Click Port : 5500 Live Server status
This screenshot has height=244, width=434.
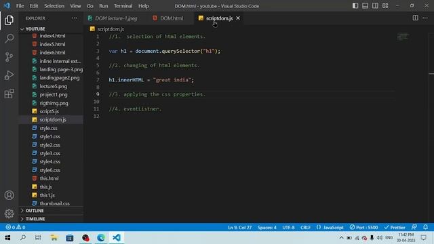coord(363,228)
